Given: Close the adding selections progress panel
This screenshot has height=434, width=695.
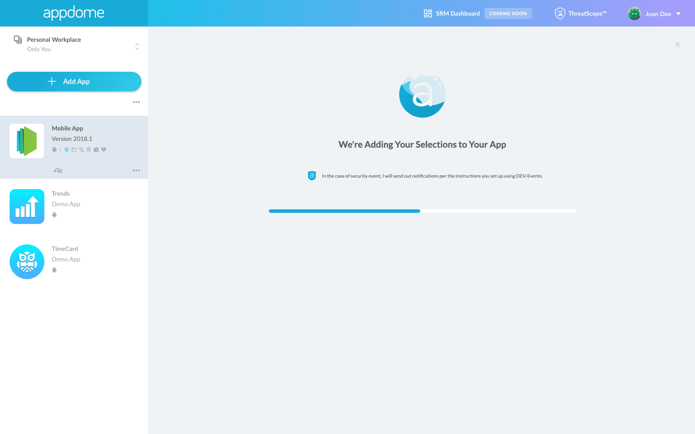Looking at the screenshot, I should pyautogui.click(x=677, y=45).
